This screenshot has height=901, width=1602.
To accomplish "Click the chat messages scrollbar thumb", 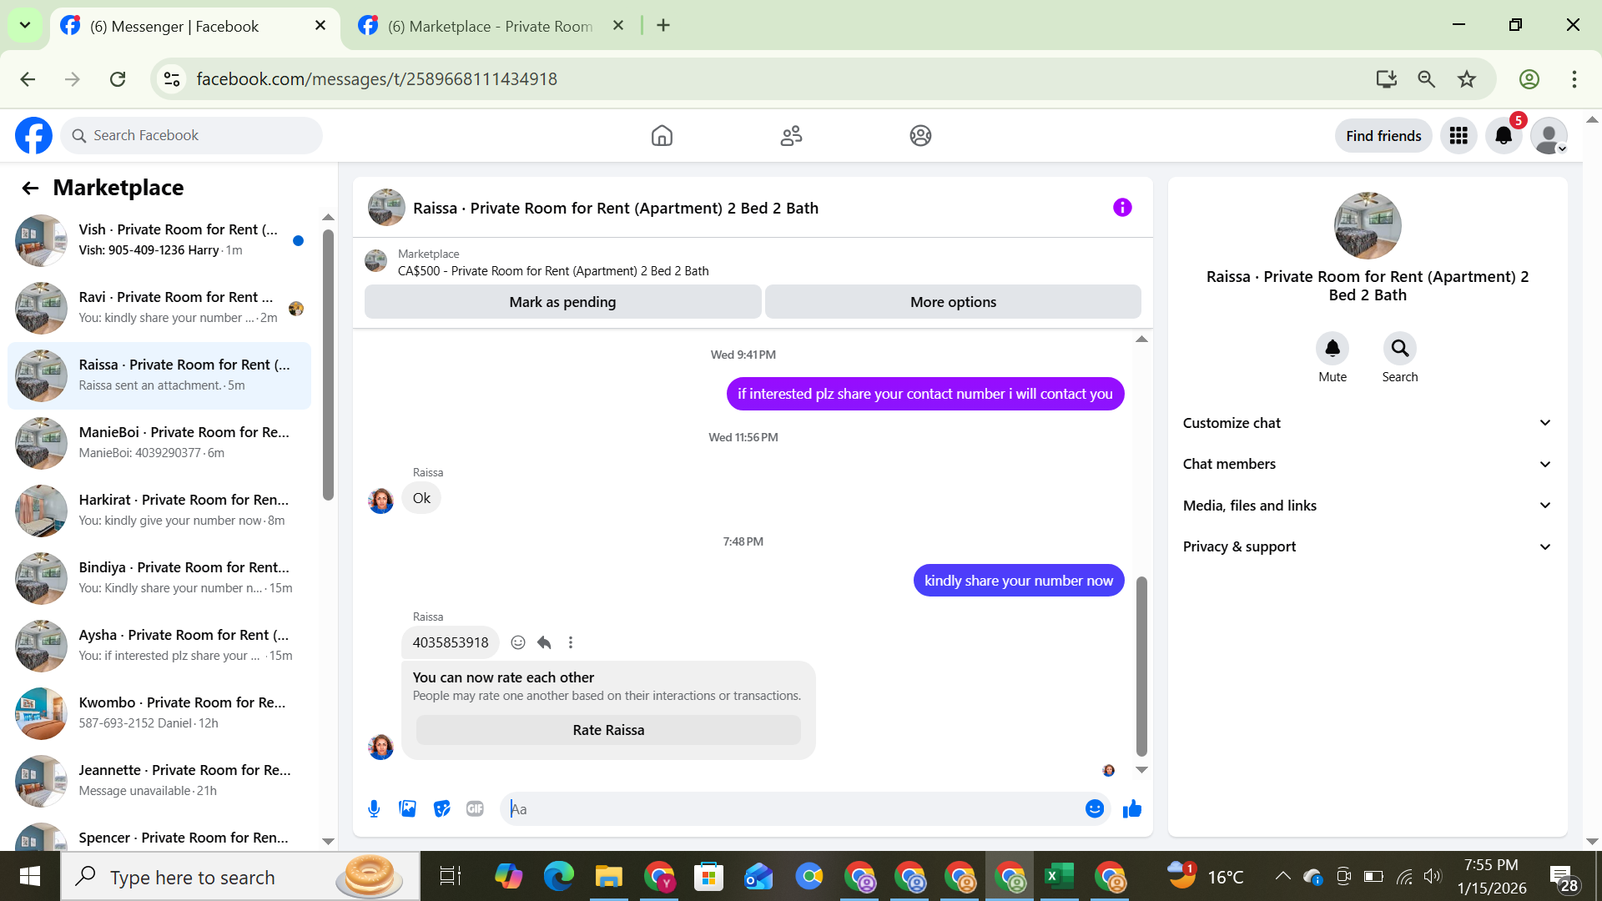I will 1141,666.
